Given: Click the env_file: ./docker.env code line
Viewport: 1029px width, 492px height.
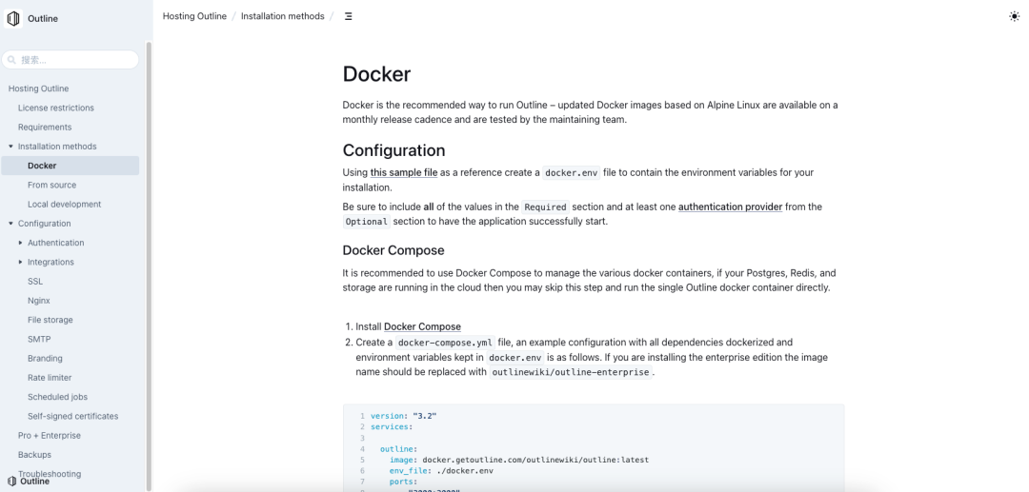Looking at the screenshot, I should click(x=441, y=470).
